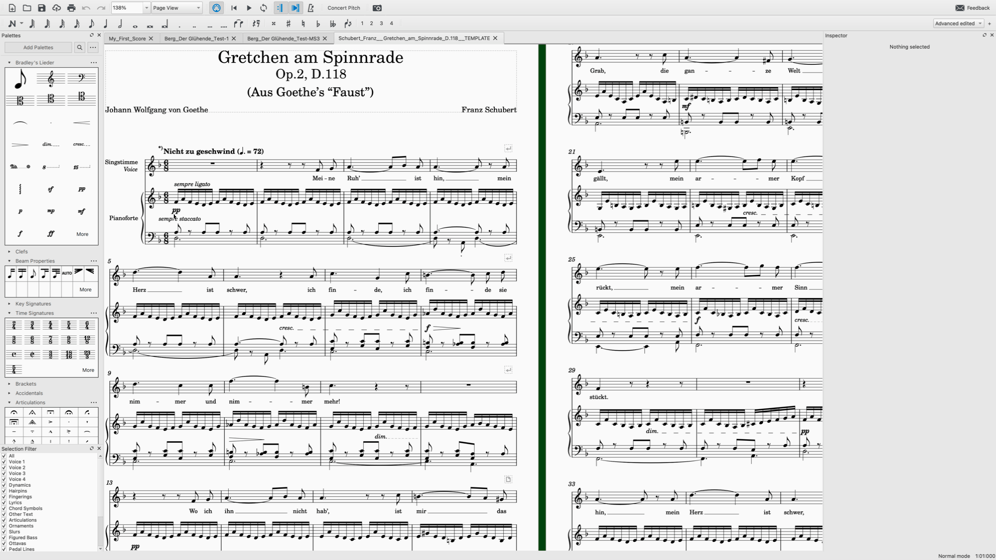
Task: Select the bass clef in palette
Action: (x=82, y=78)
